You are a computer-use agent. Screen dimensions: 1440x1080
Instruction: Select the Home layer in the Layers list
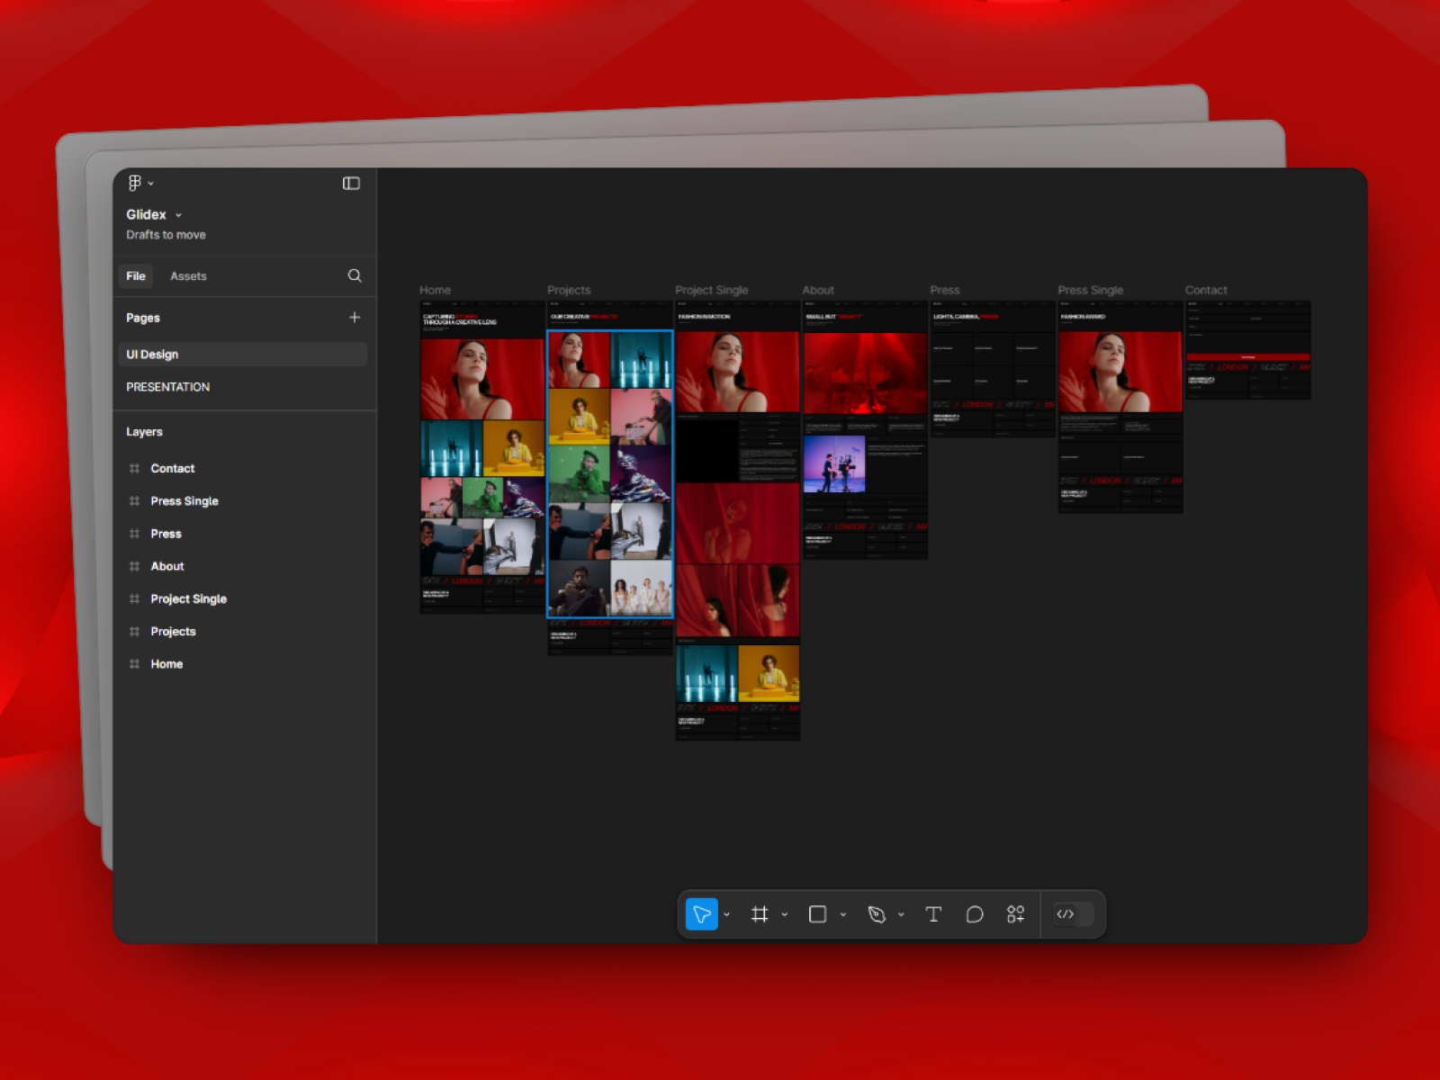point(166,663)
